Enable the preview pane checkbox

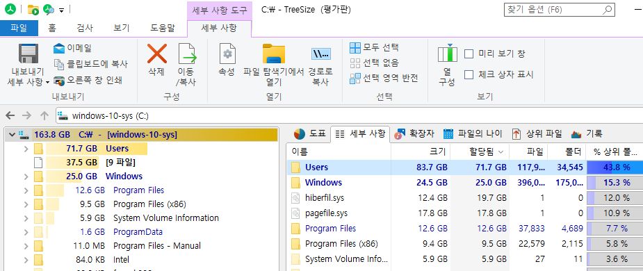click(469, 54)
